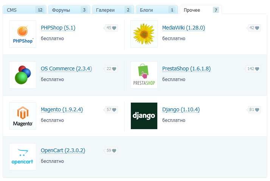This screenshot has height=181, width=270.
Task: Like PHPShop via the 45 heart badge
Action: [111, 28]
